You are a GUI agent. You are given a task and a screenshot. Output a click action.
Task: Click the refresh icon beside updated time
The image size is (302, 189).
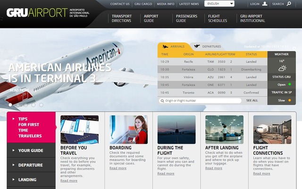click(294, 48)
